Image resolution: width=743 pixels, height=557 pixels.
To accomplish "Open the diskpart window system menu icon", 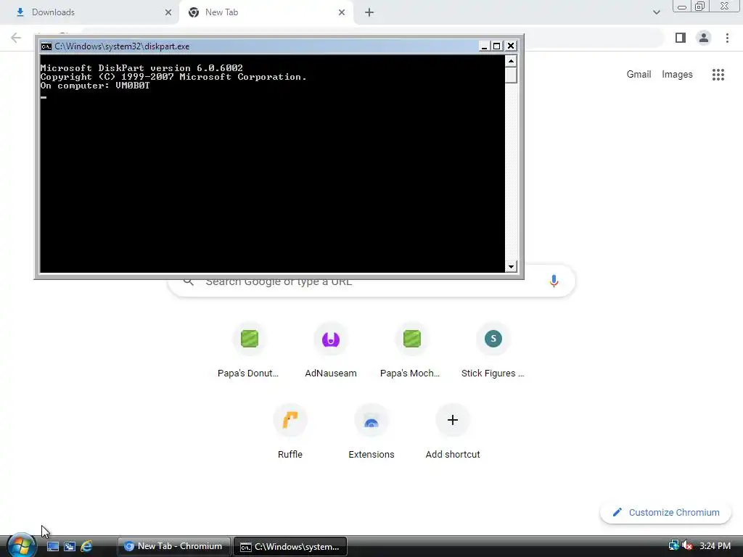I will 46,46.
